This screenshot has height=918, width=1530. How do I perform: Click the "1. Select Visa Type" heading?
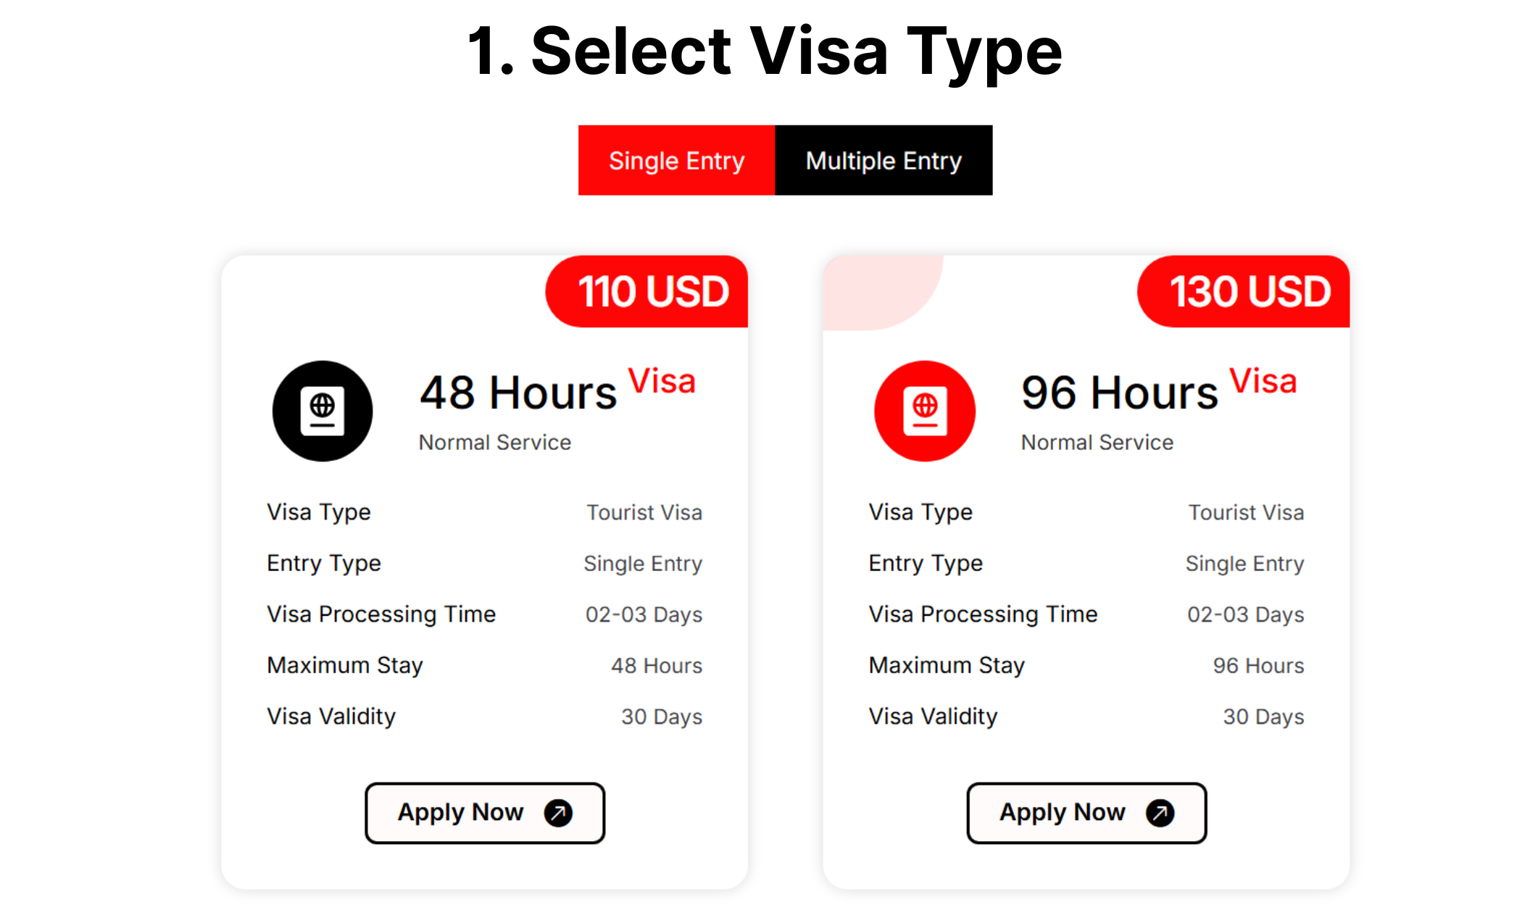765,51
